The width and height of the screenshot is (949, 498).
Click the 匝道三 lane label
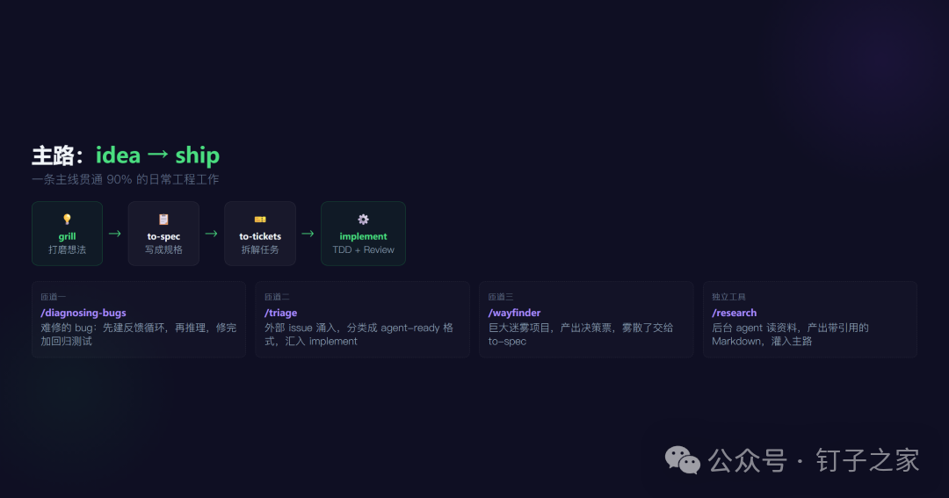(501, 297)
